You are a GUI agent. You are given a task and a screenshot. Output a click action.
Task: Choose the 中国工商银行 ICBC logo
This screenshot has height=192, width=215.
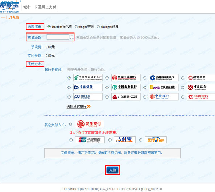pyautogui.click(x=126, y=78)
